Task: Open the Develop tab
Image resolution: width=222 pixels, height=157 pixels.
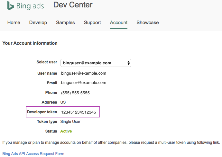Action: click(38, 23)
